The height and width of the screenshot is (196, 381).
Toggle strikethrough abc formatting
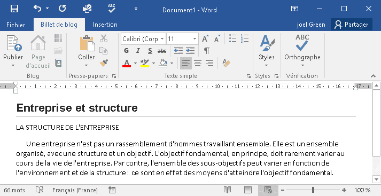162,51
